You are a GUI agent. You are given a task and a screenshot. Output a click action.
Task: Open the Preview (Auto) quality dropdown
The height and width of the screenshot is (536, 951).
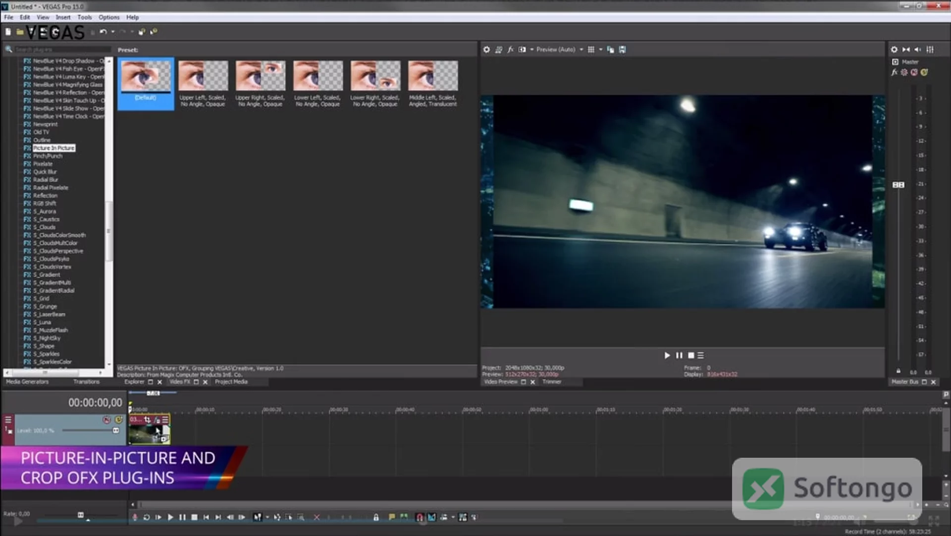pyautogui.click(x=559, y=50)
